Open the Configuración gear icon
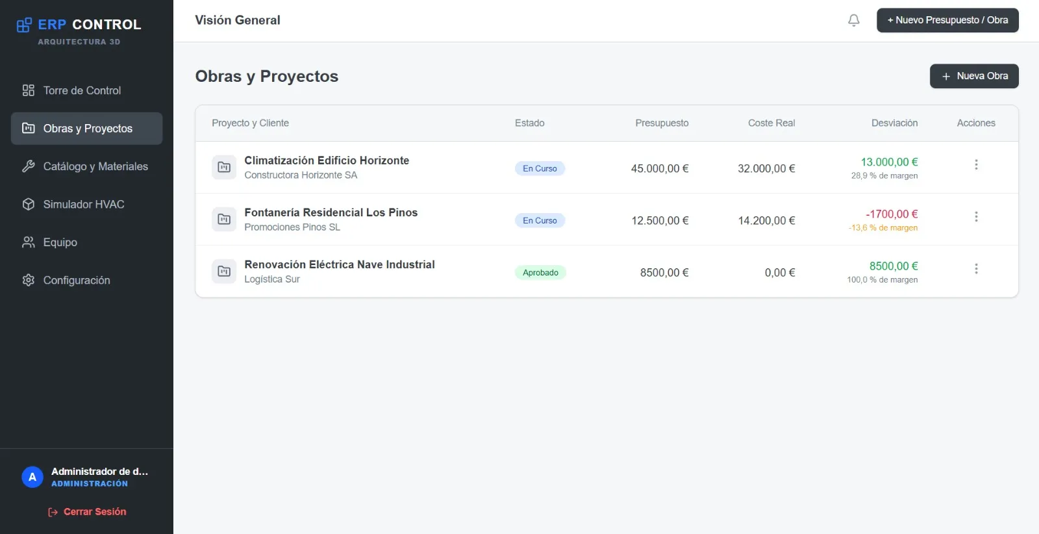Image resolution: width=1039 pixels, height=534 pixels. [28, 280]
